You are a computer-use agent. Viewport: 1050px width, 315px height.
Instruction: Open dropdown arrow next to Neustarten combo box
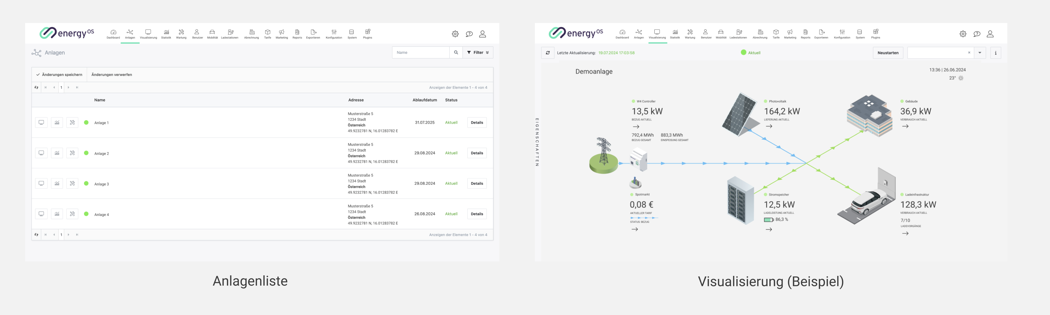coord(979,53)
